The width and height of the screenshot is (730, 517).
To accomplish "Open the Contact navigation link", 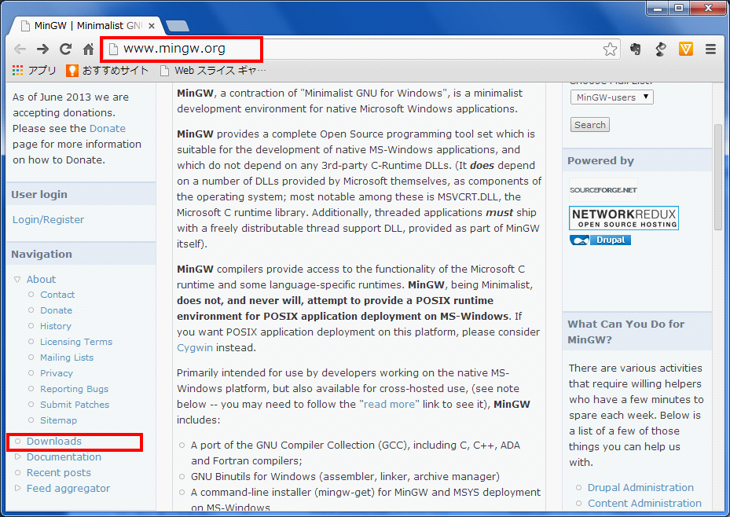I will (57, 295).
